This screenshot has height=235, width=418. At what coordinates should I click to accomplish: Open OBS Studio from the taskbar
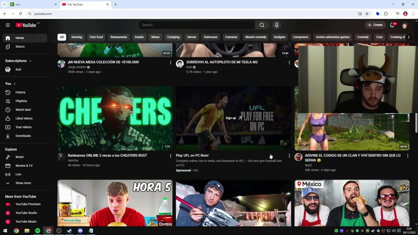[x=59, y=231]
